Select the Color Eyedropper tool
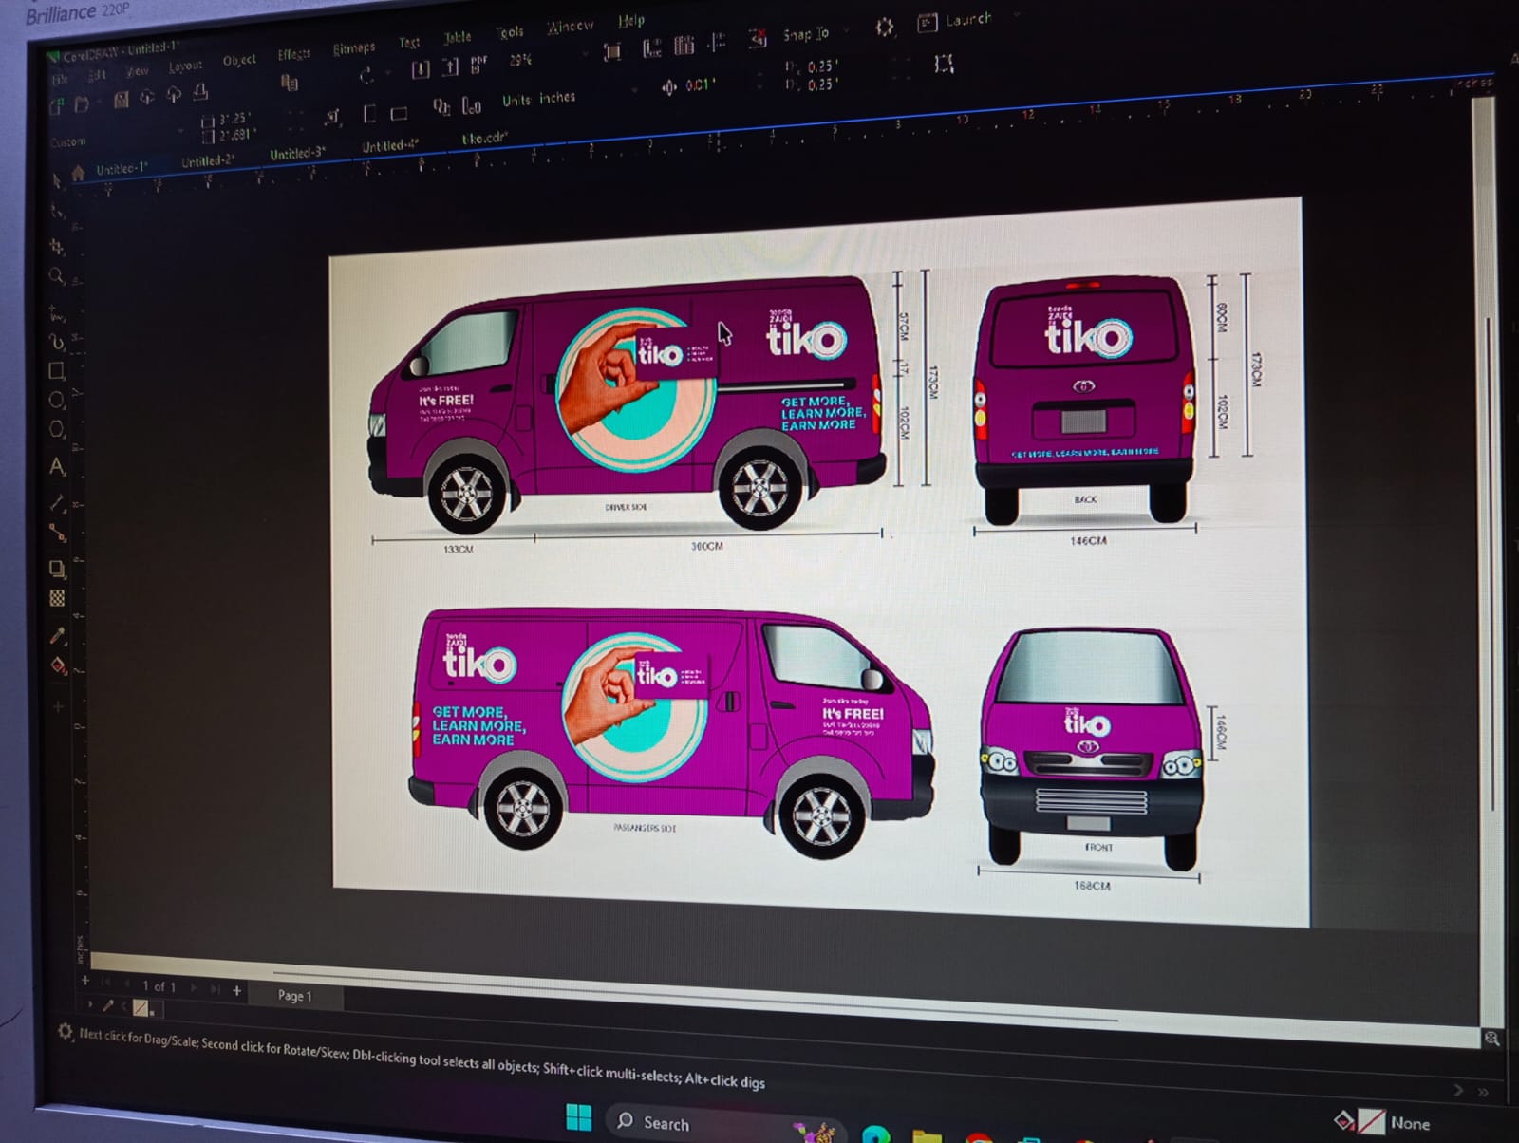The width and height of the screenshot is (1519, 1143). pos(57,635)
